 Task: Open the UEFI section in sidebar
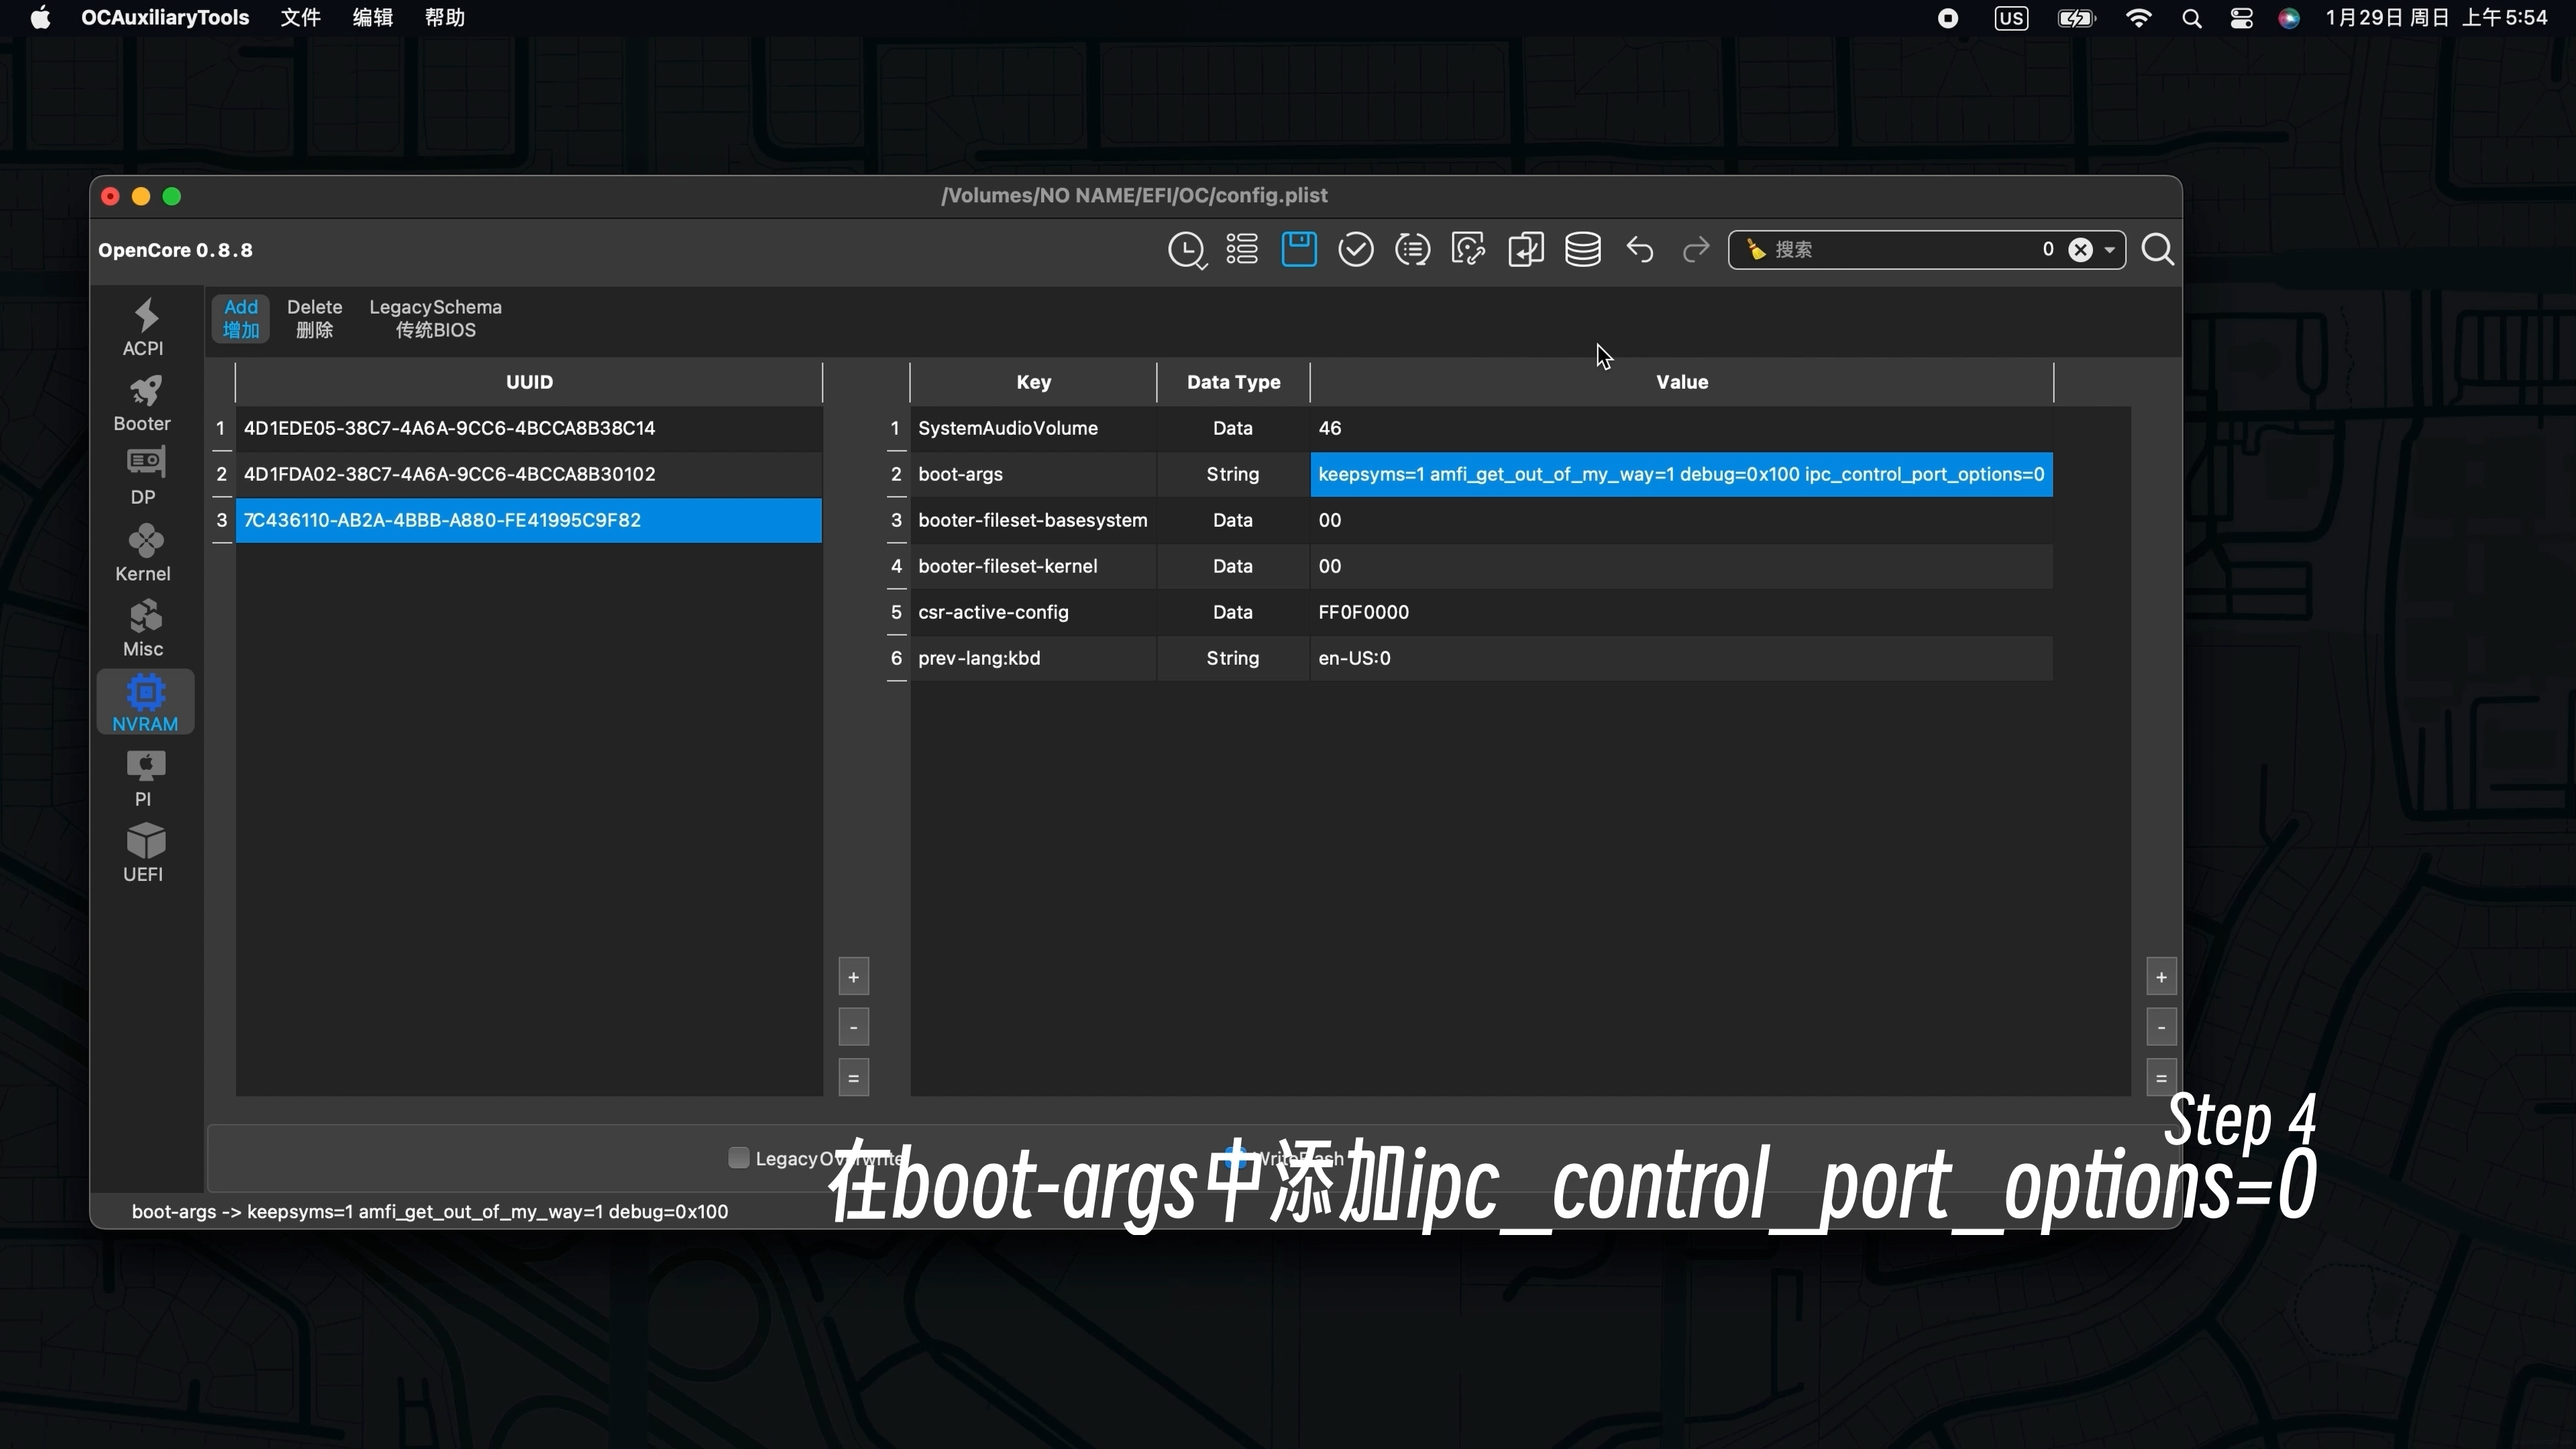(144, 852)
